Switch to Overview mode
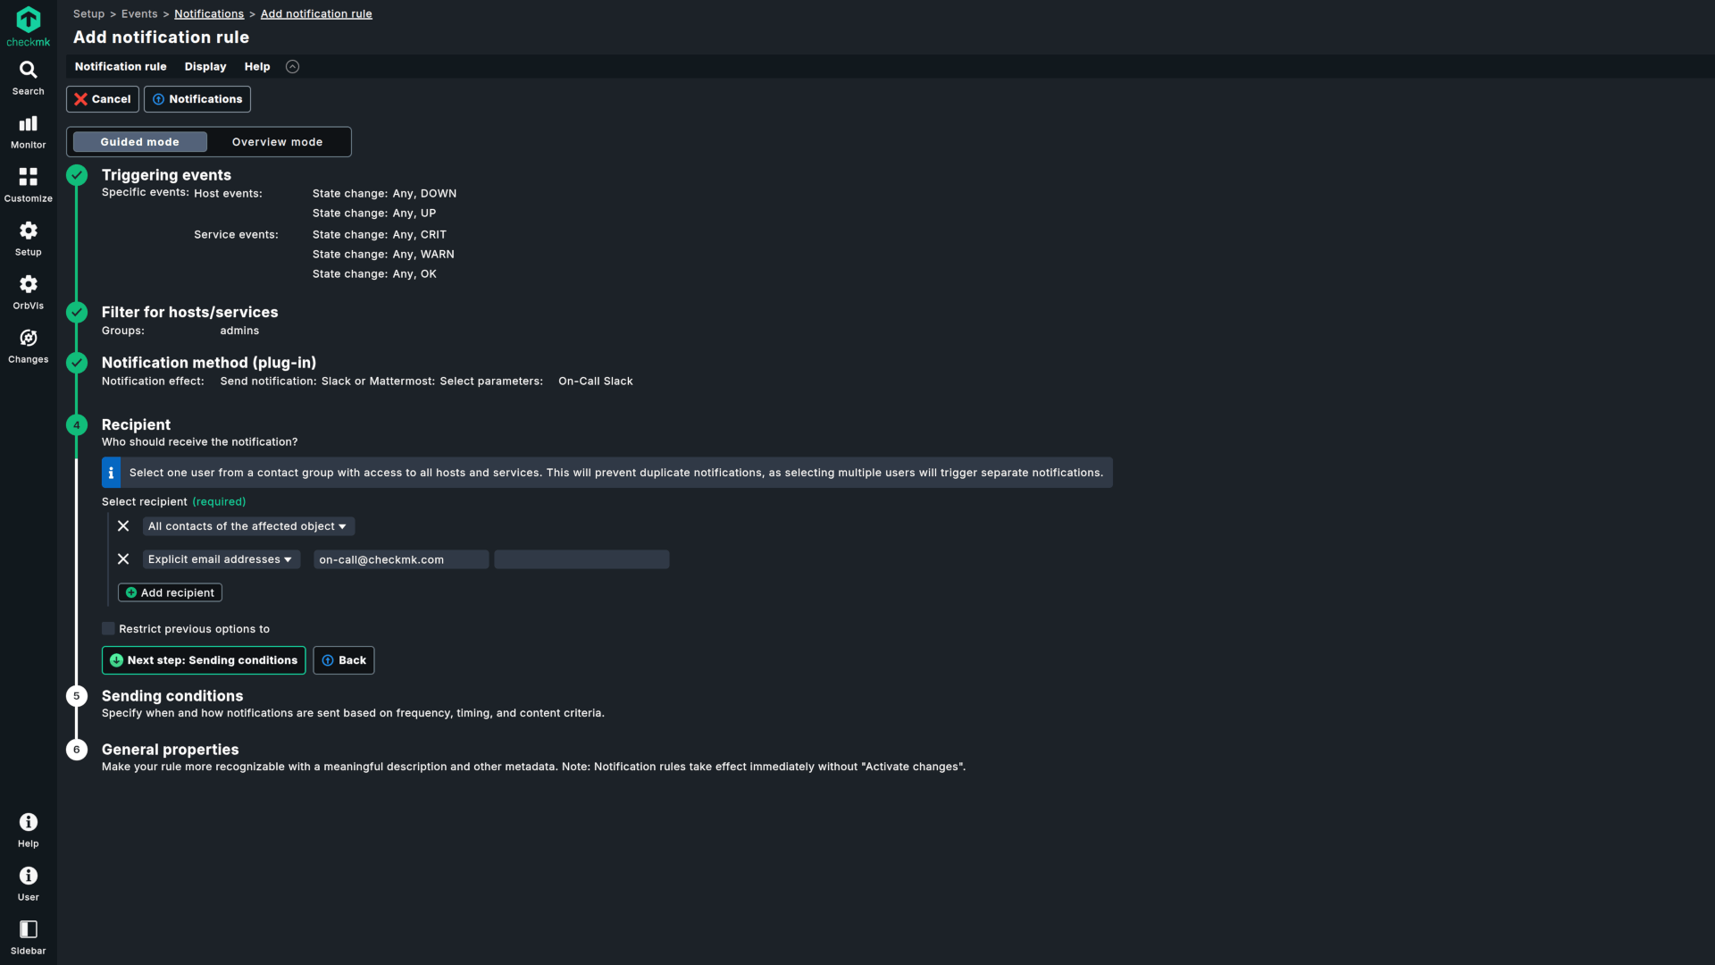This screenshot has width=1715, height=965. coord(277,142)
